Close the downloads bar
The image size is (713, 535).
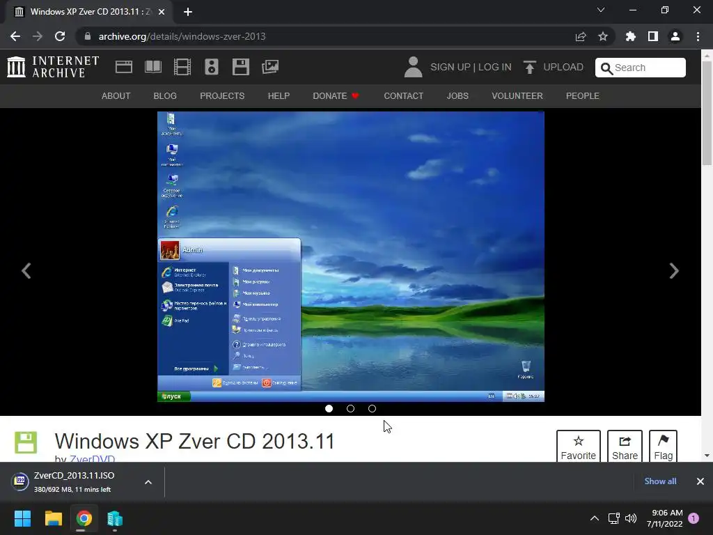pos(700,481)
